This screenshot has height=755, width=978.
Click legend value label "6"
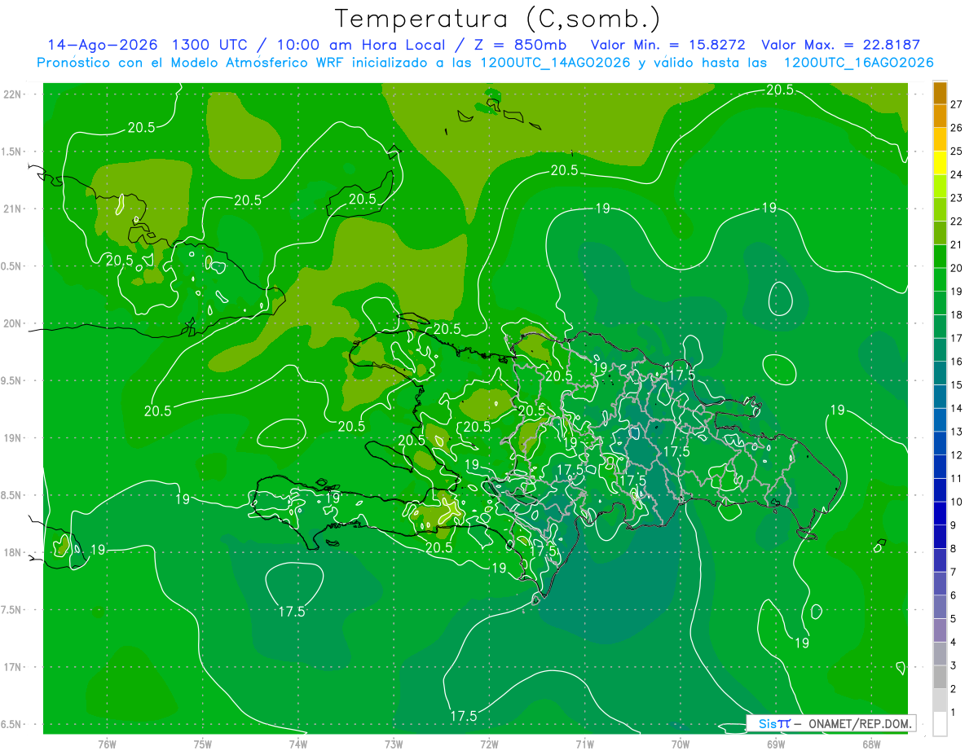[x=954, y=595]
